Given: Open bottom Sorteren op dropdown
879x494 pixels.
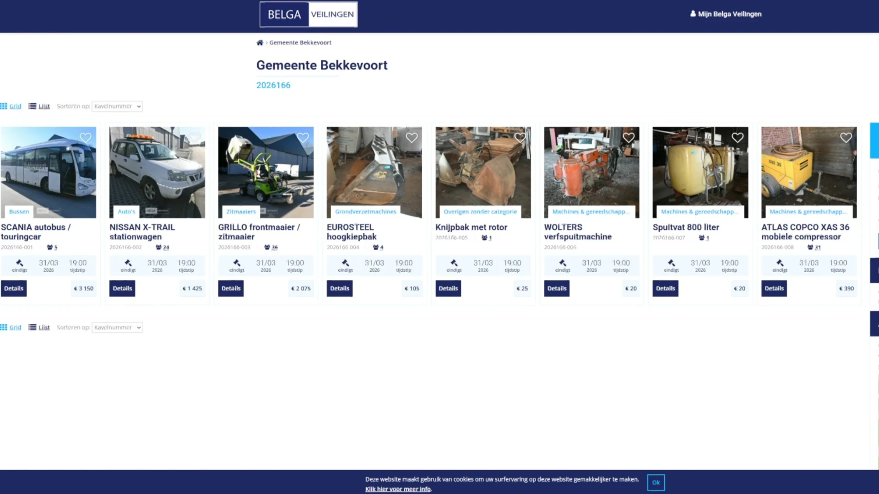Looking at the screenshot, I should 117,328.
